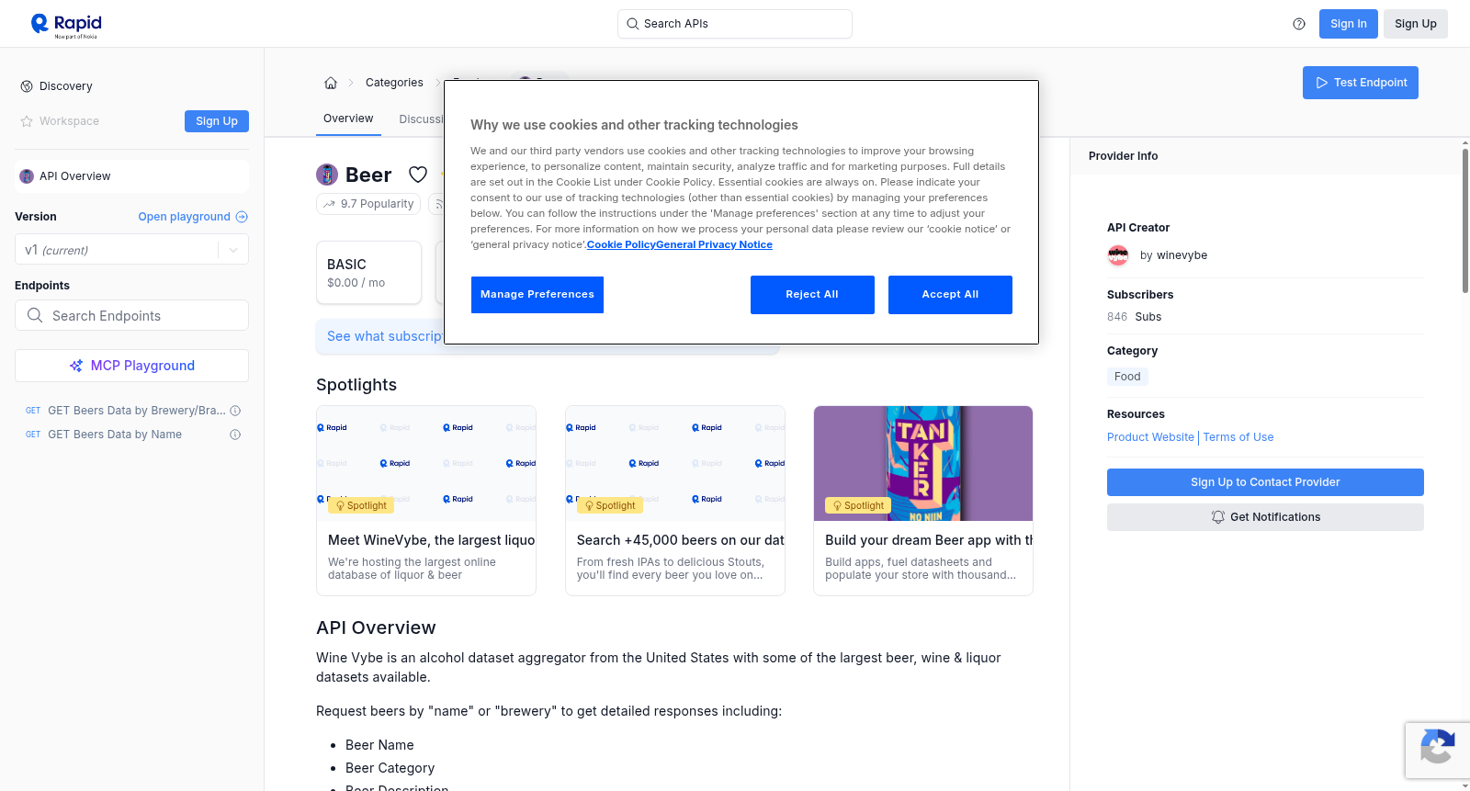Click the winevybe creator avatar
The height and width of the screenshot is (791, 1470).
click(x=1118, y=255)
